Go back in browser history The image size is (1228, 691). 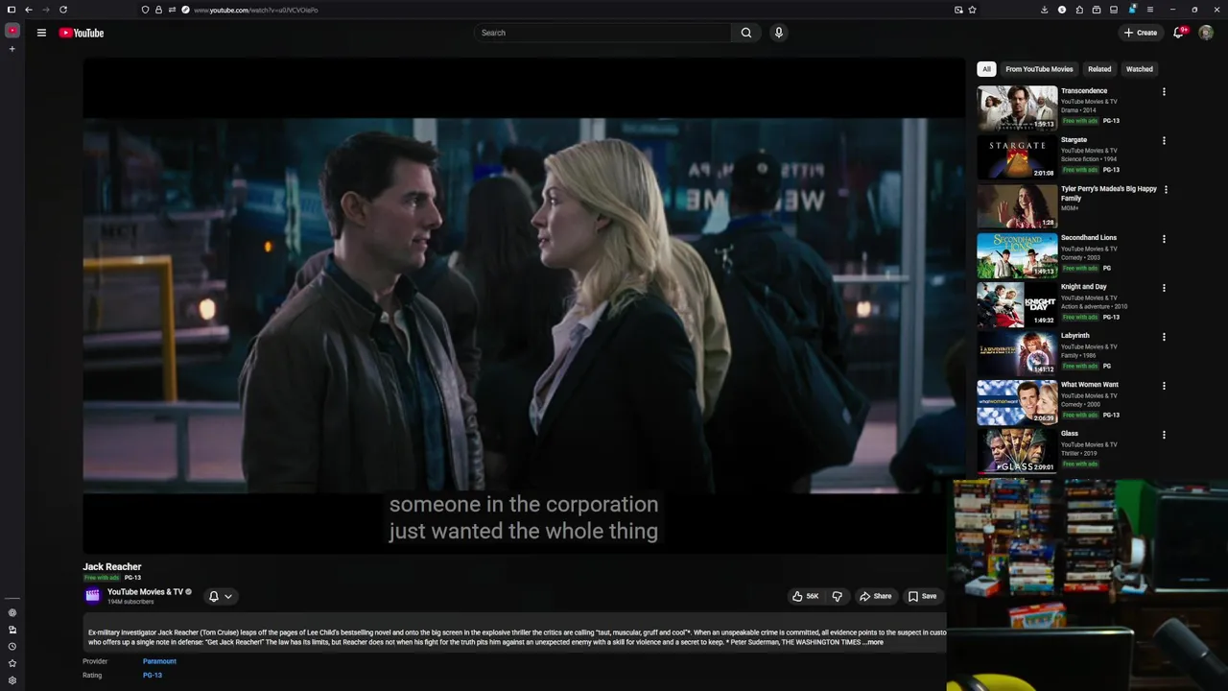click(28, 10)
